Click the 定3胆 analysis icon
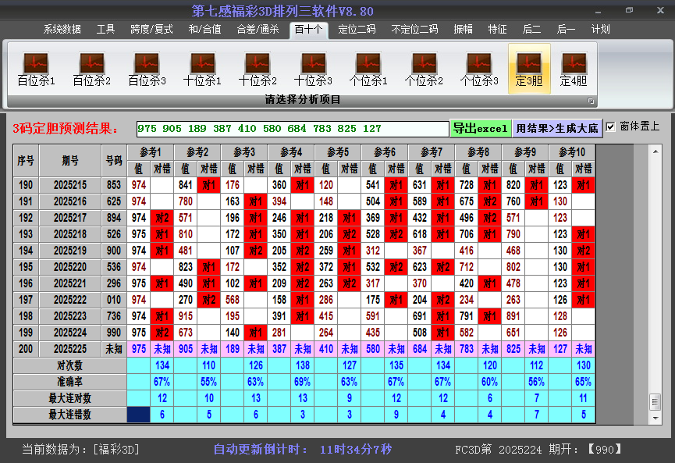 tap(529, 69)
